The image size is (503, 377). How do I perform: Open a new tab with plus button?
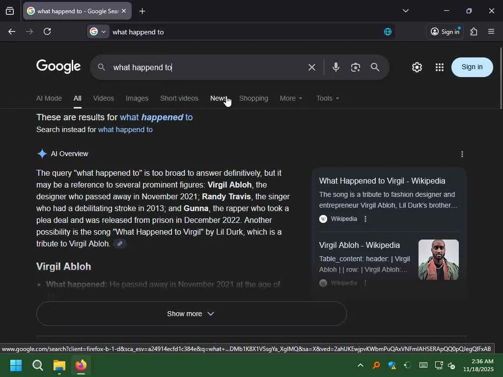coord(142,11)
